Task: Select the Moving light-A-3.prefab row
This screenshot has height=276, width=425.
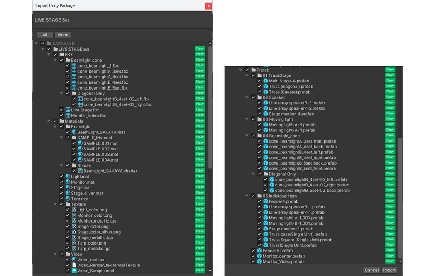Action: coord(313,125)
